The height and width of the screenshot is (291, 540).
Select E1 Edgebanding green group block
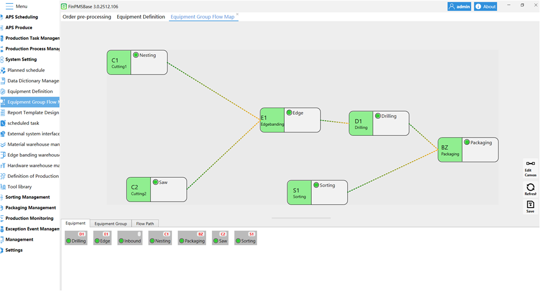pos(272,120)
